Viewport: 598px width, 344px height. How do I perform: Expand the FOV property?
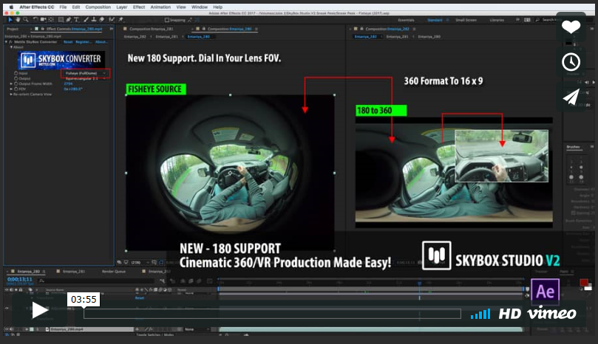[x=11, y=89]
